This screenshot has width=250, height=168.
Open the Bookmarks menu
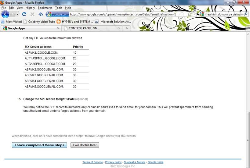click(x=45, y=8)
